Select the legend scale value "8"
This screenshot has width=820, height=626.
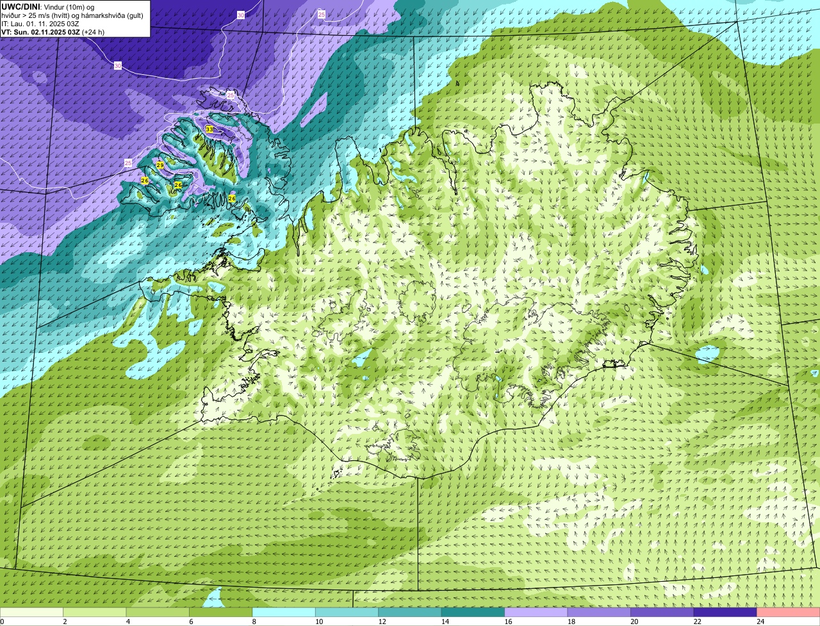pos(254,622)
